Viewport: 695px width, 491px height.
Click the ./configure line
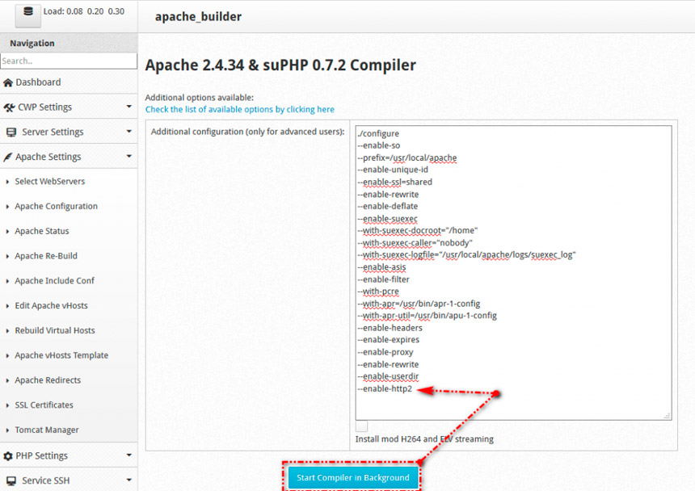click(378, 133)
